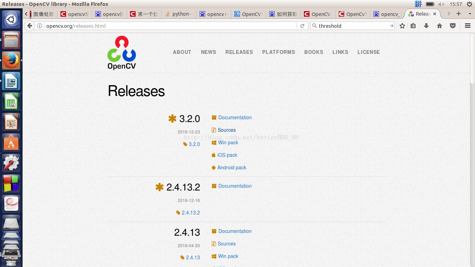Switch to the opencv_ tab
475x267 pixels.
pos(387,14)
